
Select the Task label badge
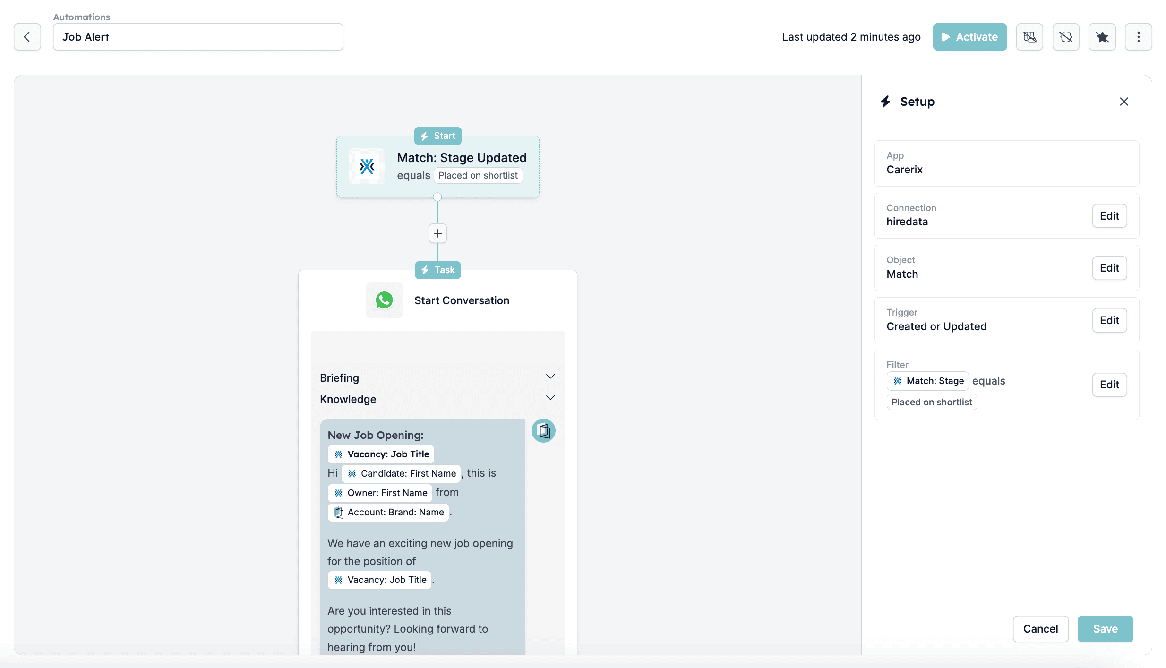click(x=438, y=270)
